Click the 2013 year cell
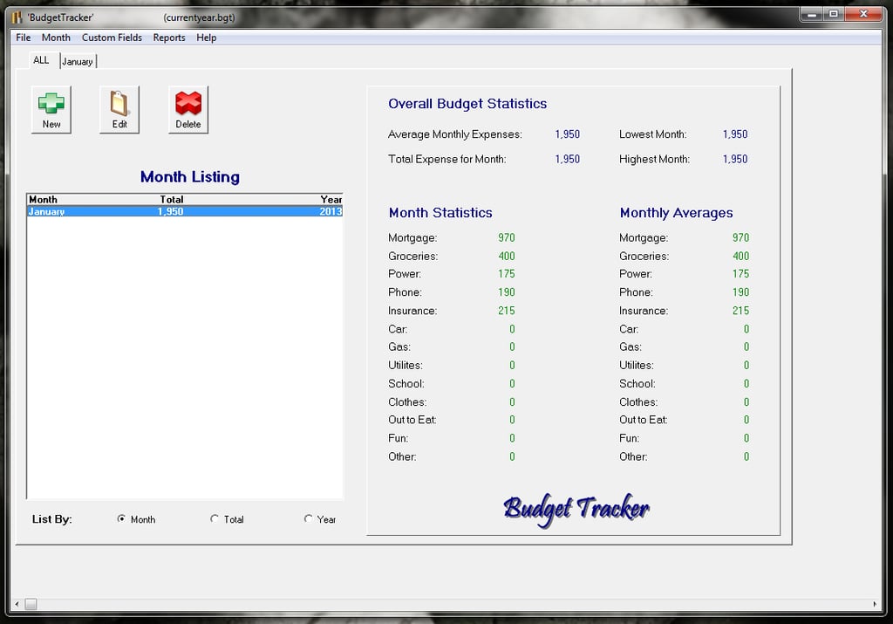The height and width of the screenshot is (624, 893). point(331,211)
